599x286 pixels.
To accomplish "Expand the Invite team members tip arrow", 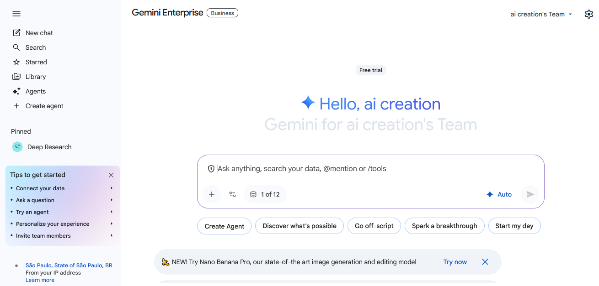I will [x=111, y=235].
